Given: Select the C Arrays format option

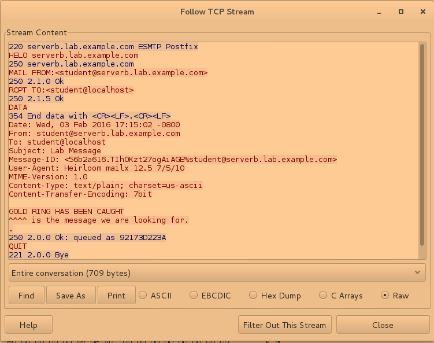Looking at the screenshot, I should click(x=324, y=295).
